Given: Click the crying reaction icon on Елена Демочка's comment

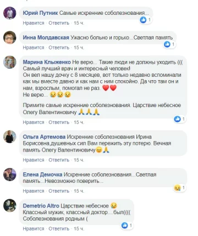Looking at the screenshot, I should pyautogui.click(x=177, y=188).
